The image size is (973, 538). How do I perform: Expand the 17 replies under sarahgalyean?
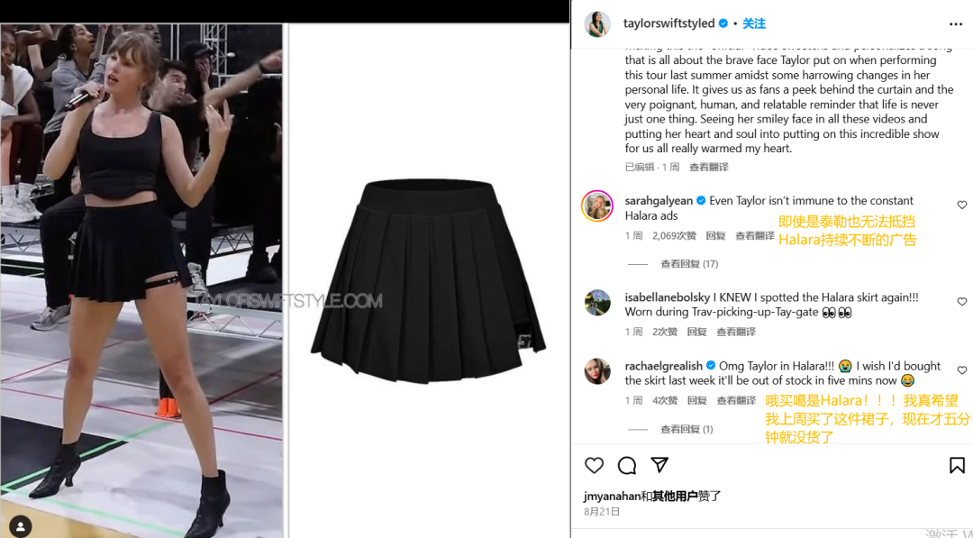[689, 264]
